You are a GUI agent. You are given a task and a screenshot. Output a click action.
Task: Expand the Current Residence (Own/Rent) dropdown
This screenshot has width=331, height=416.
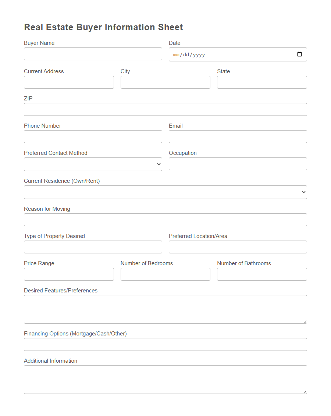[x=165, y=192]
